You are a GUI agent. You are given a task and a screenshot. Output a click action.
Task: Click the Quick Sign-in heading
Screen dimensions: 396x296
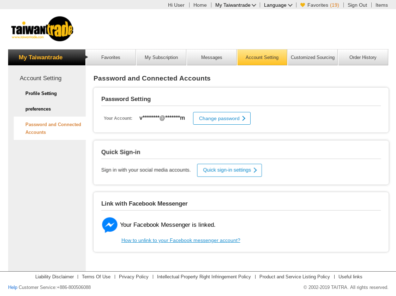(x=121, y=152)
